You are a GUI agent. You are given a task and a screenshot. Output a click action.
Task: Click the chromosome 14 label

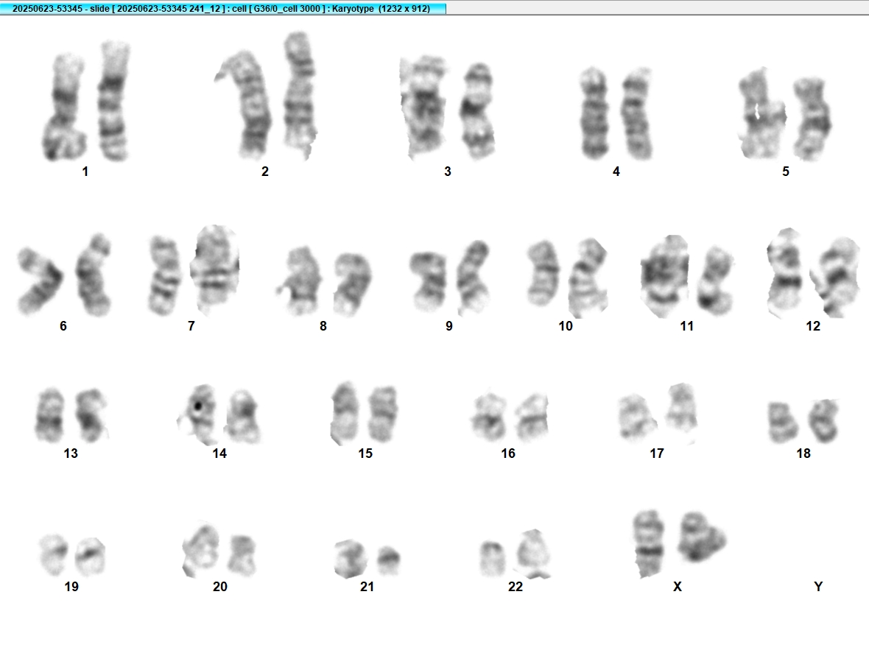point(219,453)
